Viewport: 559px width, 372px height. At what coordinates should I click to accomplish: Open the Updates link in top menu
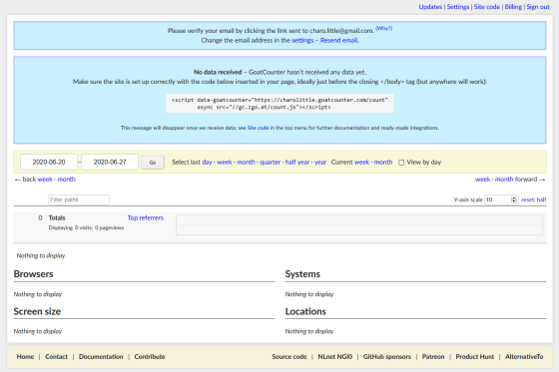430,7
